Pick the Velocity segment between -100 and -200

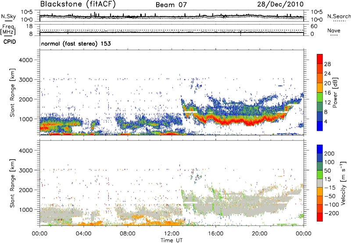point(320,208)
